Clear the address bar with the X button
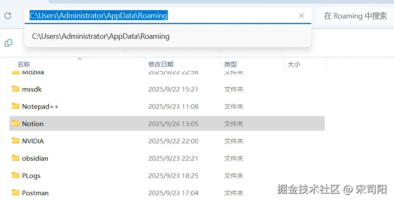394x202 pixels. point(302,16)
